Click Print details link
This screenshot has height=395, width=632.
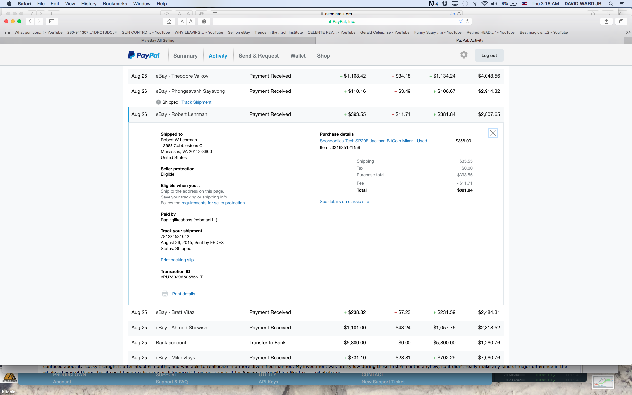tap(184, 294)
